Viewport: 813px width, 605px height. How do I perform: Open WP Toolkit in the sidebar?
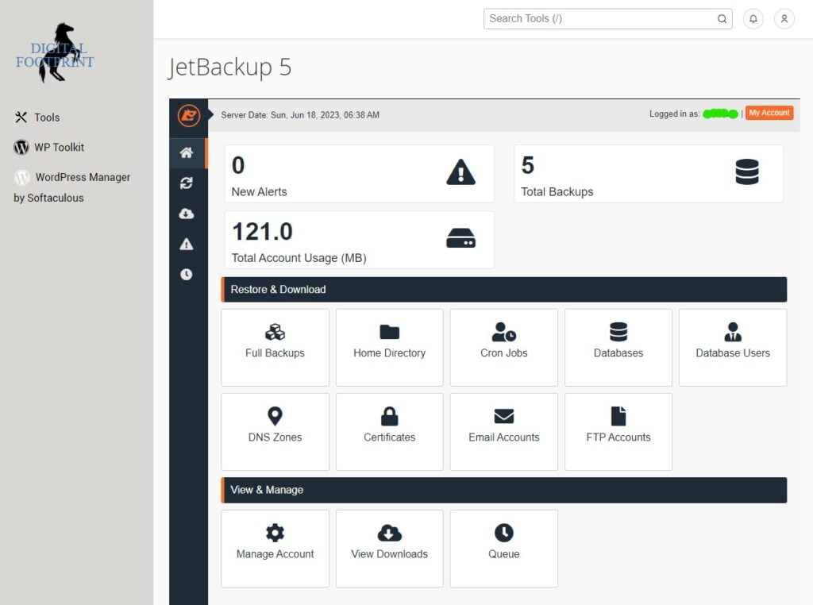48,147
